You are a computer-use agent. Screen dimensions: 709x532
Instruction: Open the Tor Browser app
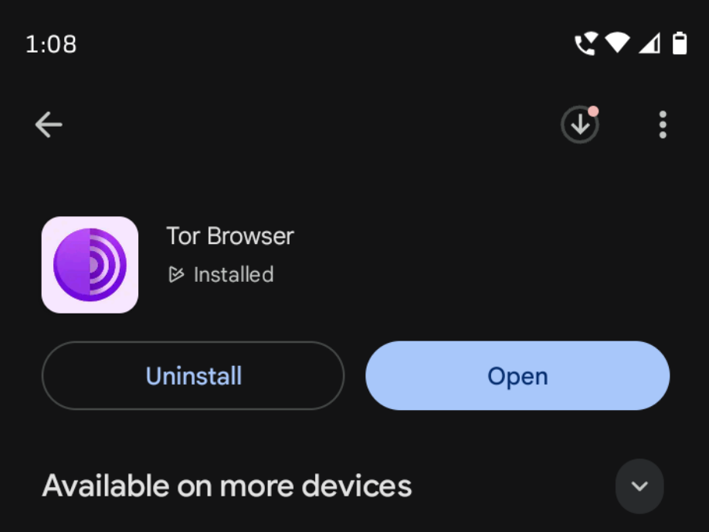click(x=517, y=375)
